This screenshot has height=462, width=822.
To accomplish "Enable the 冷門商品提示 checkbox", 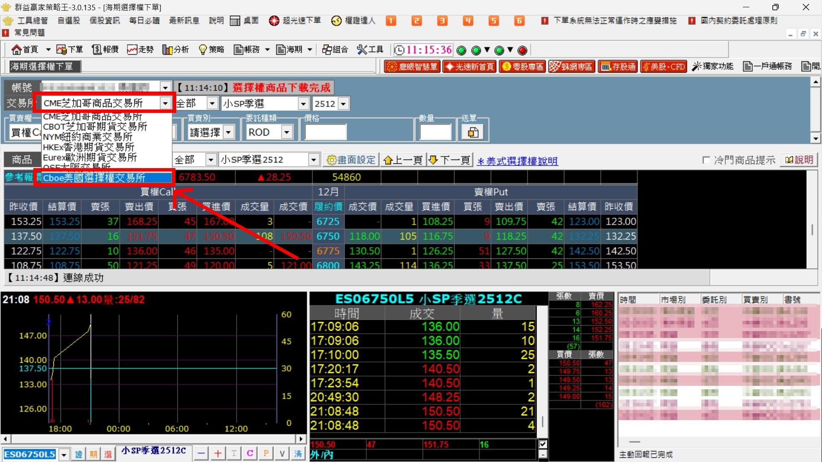I will (706, 160).
